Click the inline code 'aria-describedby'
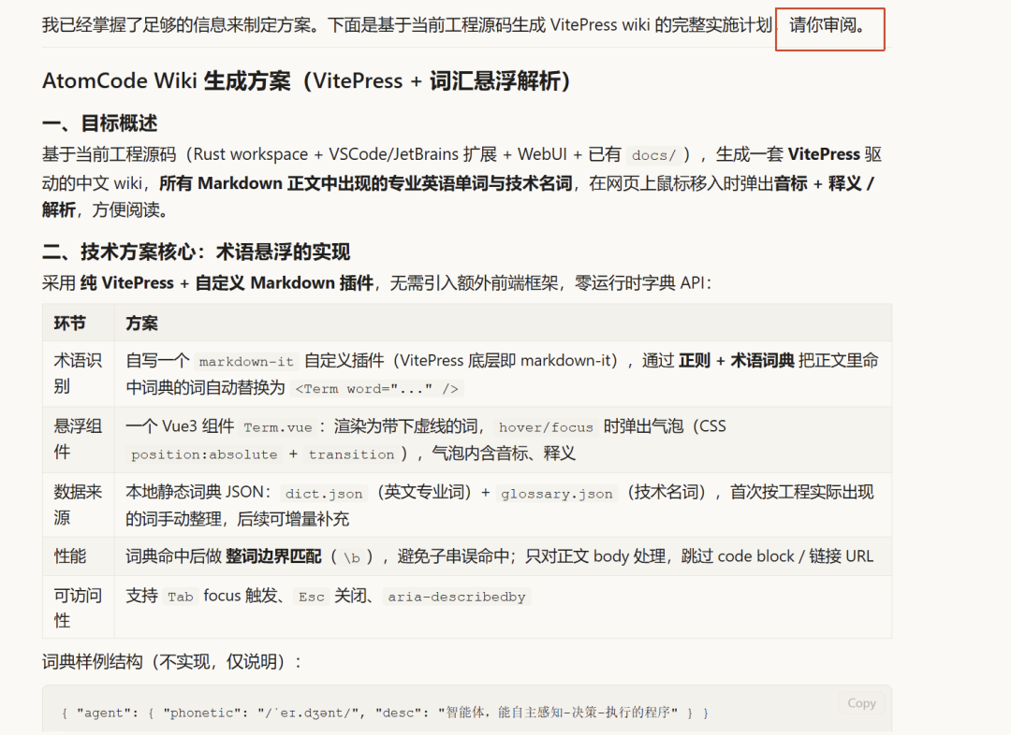The height and width of the screenshot is (735, 1011). (x=457, y=597)
